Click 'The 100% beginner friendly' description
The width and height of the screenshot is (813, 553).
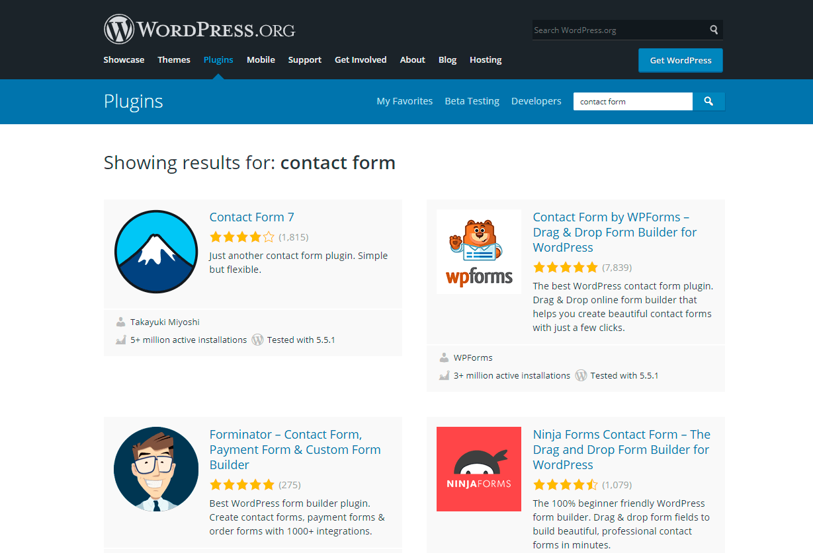pos(621,525)
